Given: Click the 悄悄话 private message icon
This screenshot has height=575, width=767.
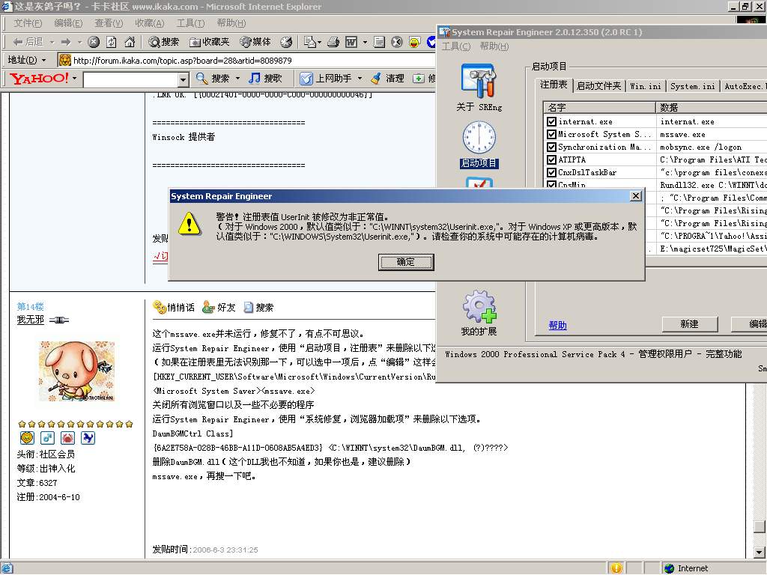Looking at the screenshot, I should (174, 307).
